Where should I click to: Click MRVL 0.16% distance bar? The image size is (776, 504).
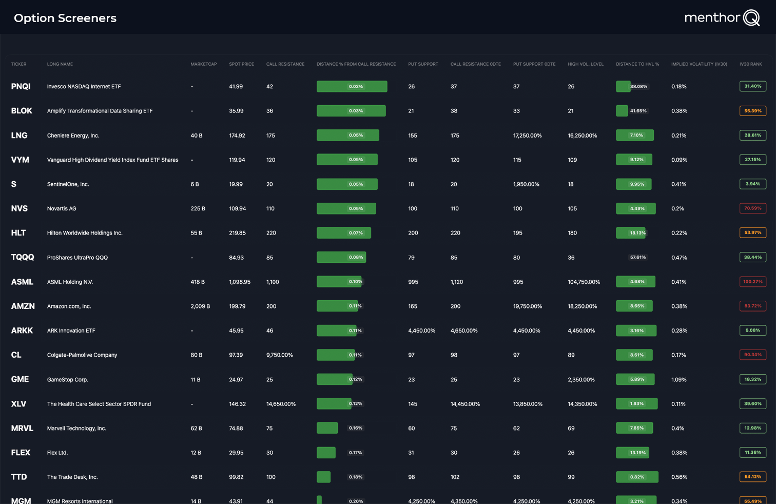point(327,428)
